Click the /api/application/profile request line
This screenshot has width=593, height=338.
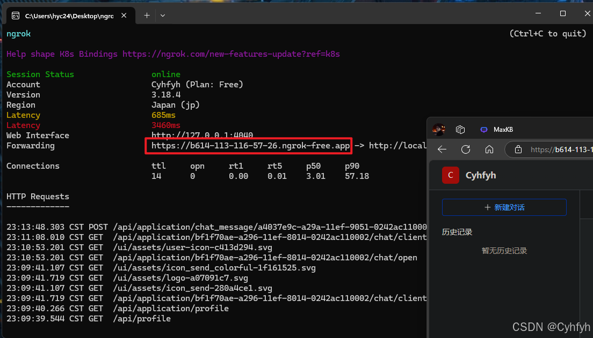click(118, 309)
